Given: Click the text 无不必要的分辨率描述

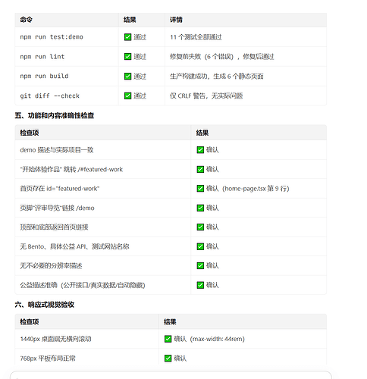Looking at the screenshot, I should pyautogui.click(x=51, y=266).
